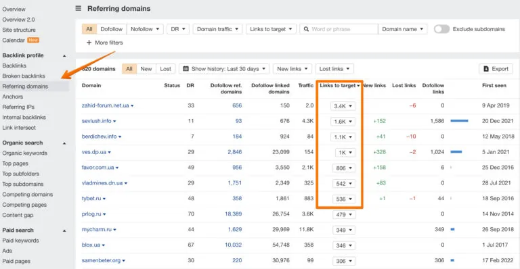This screenshot has height=269, width=520.
Task: Click the search magnifier icon
Action: coord(306,29)
